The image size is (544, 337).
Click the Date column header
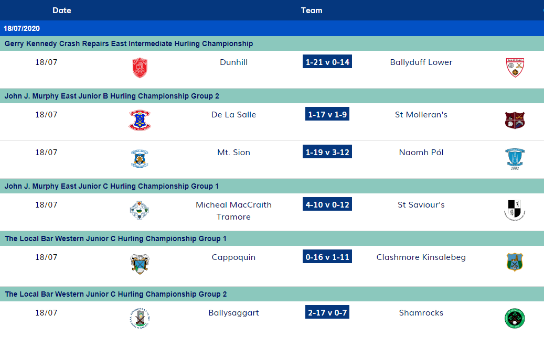(61, 10)
